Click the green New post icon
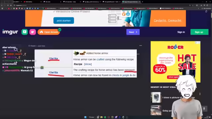This screenshot has width=212, height=119. click(x=25, y=32)
